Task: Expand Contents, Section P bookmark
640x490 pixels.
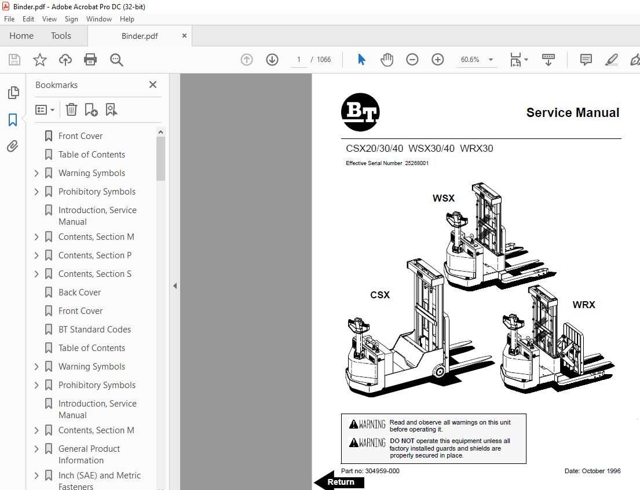Action: 36,255
